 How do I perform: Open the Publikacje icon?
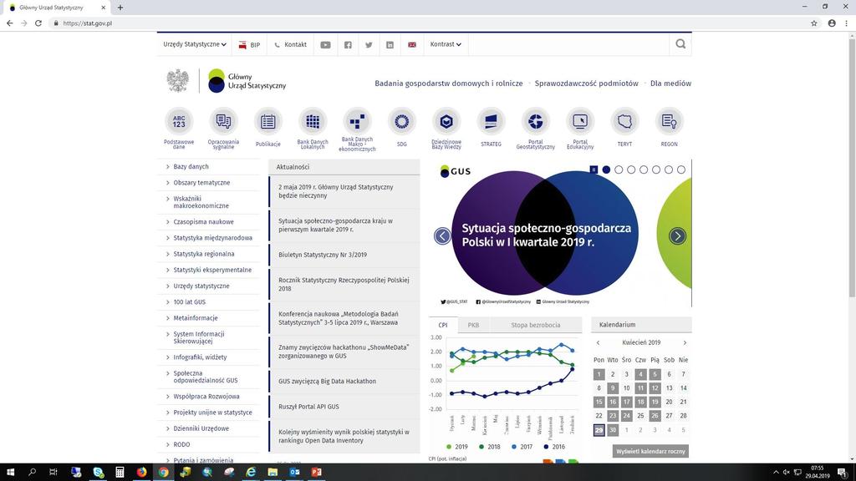pos(268,122)
